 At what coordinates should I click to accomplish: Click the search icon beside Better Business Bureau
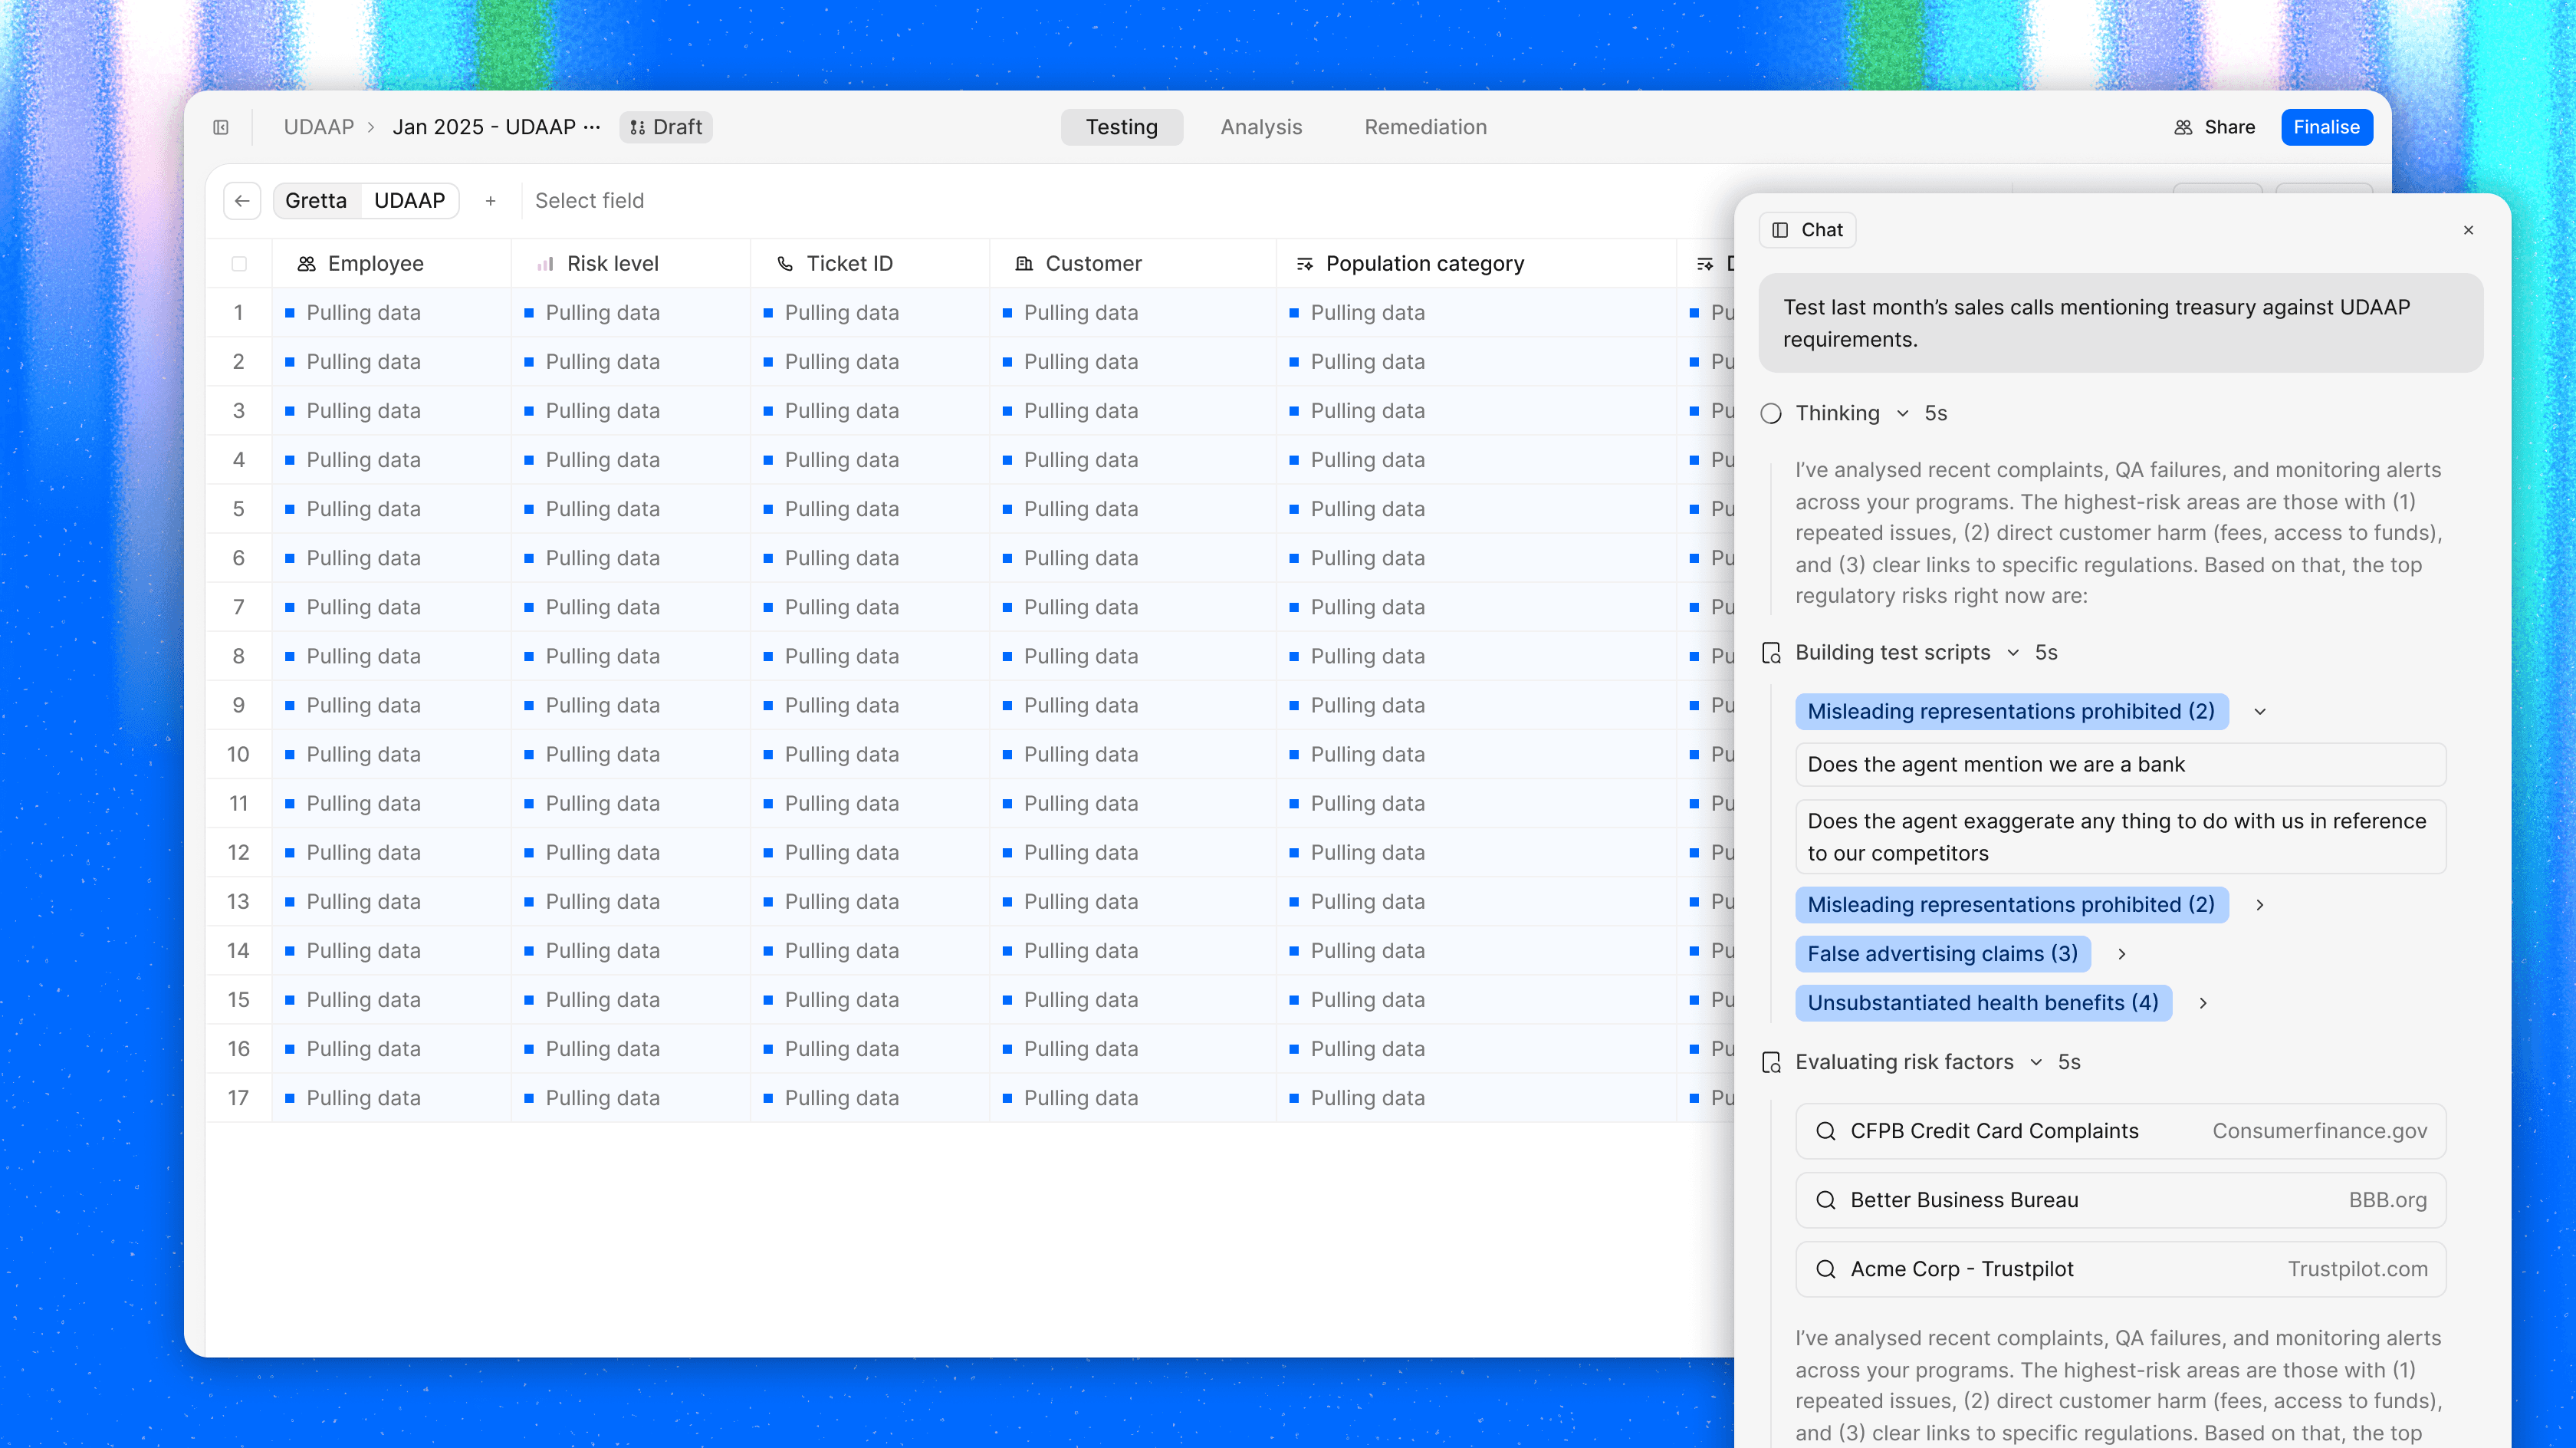tap(1825, 1200)
